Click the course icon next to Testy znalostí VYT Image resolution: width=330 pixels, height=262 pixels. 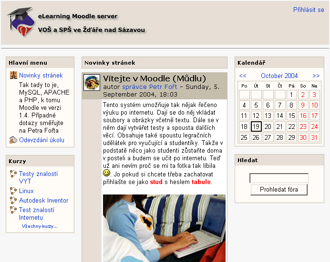(x=13, y=174)
